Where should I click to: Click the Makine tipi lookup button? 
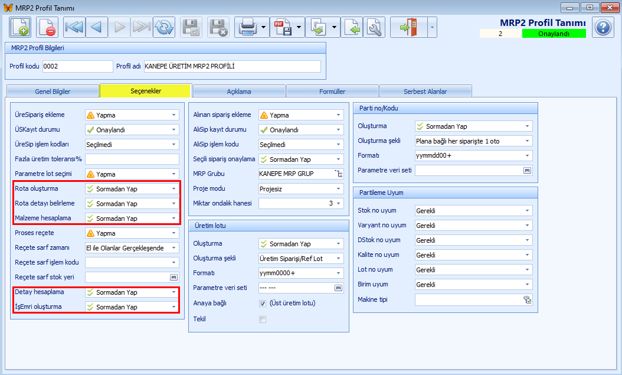[x=527, y=299]
